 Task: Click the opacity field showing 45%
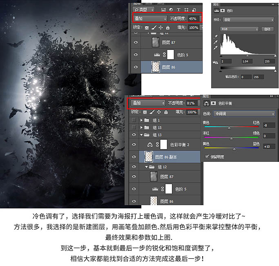193,19
